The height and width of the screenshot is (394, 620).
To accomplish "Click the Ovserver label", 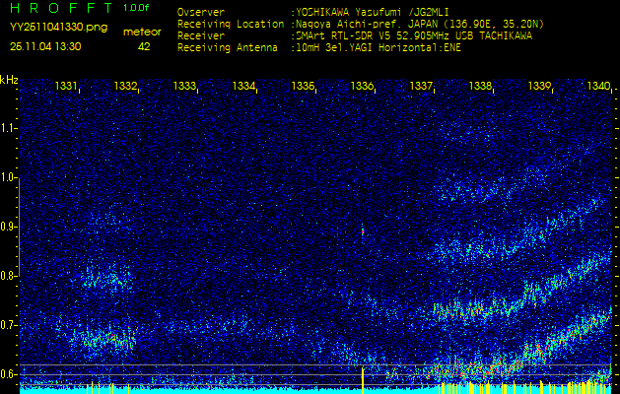I will pos(201,13).
